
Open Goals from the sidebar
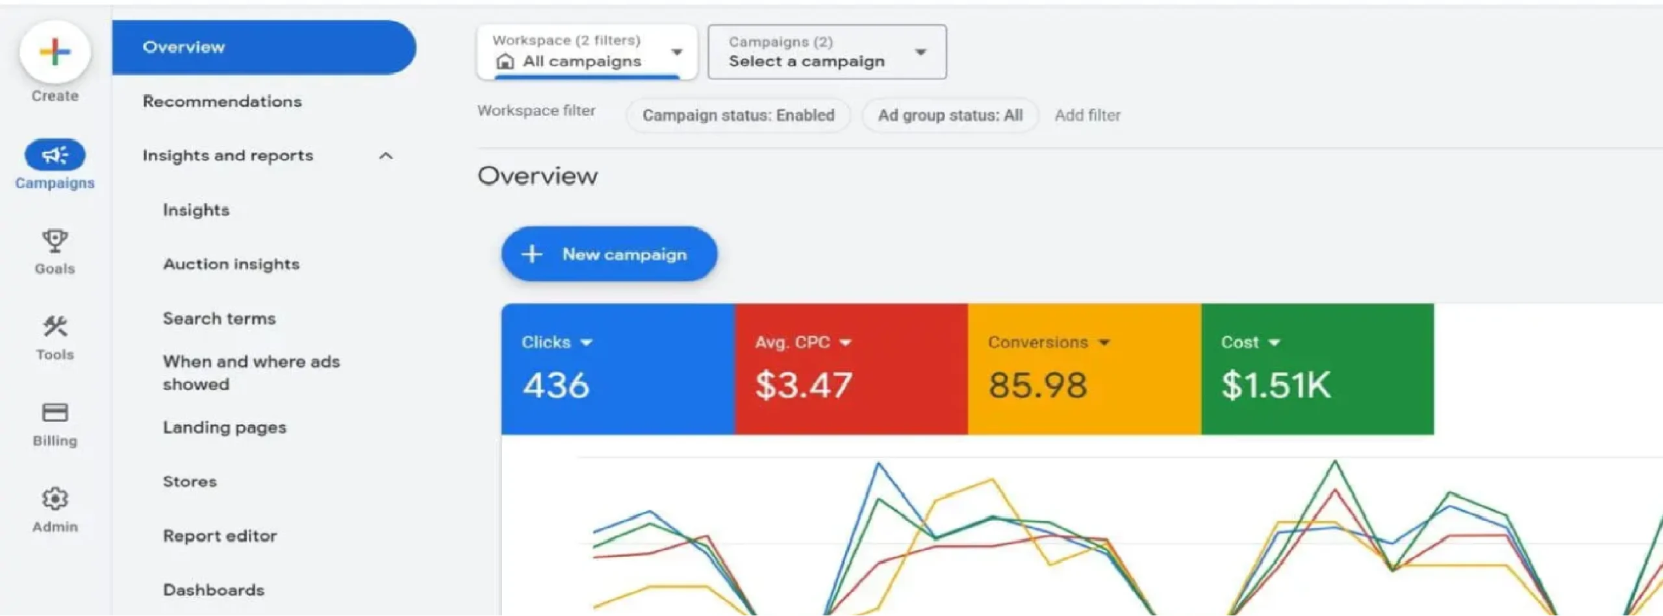tap(55, 243)
